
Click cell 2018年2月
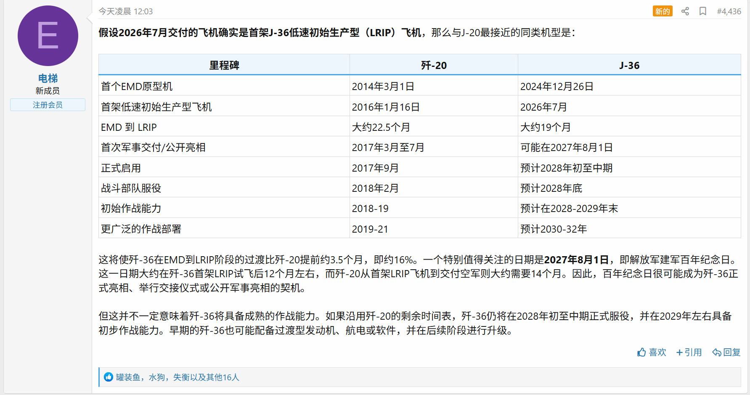[434, 188]
